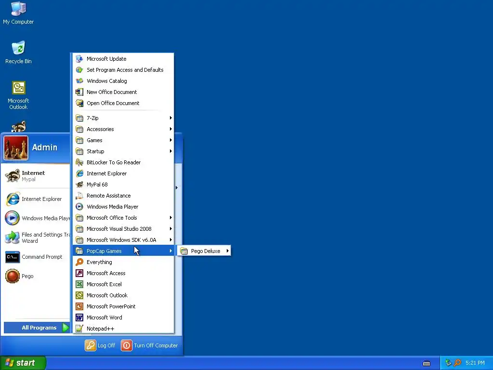The height and width of the screenshot is (370, 493).
Task: Expand the Accessories folder
Action: point(123,129)
